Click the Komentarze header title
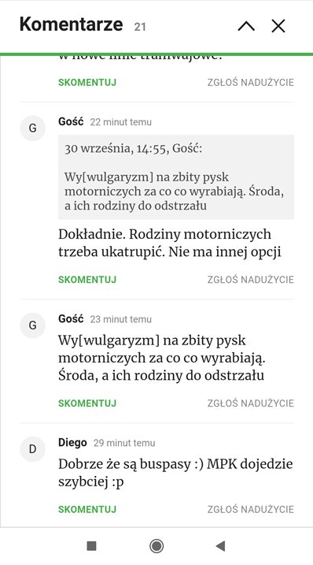Image resolution: width=313 pixels, height=565 pixels. click(72, 24)
